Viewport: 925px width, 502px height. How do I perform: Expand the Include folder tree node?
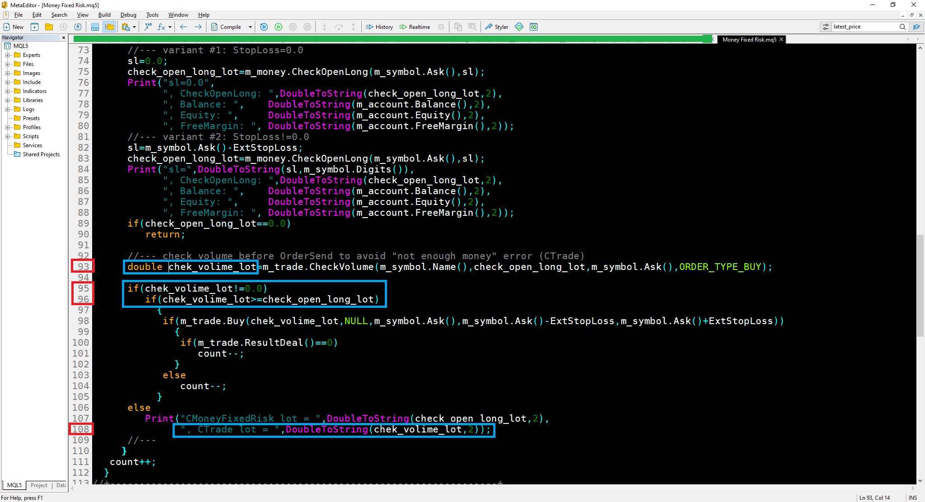[7, 82]
